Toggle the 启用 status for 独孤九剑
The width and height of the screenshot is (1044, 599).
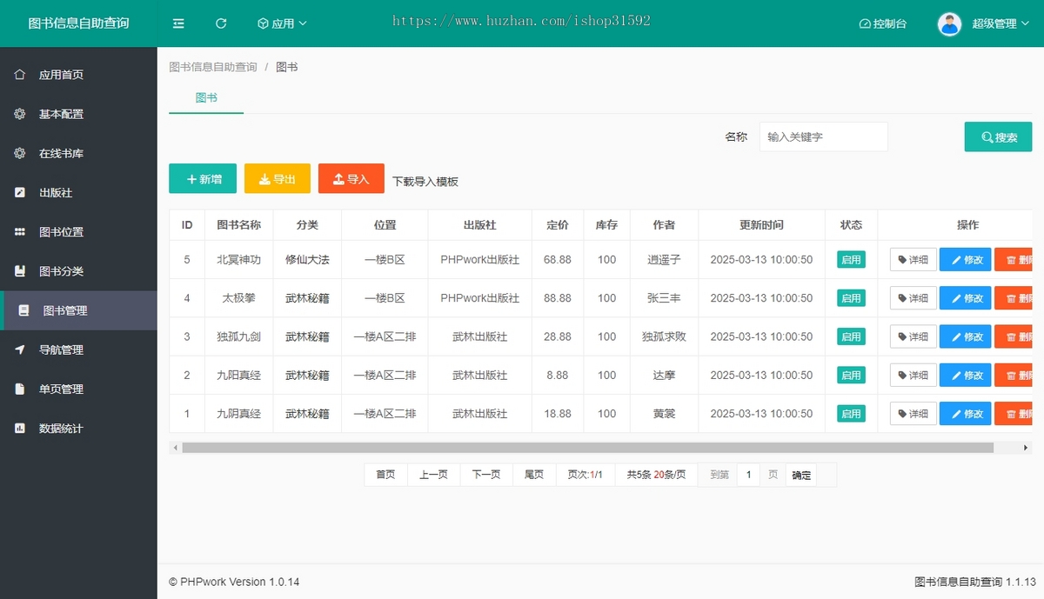(851, 336)
